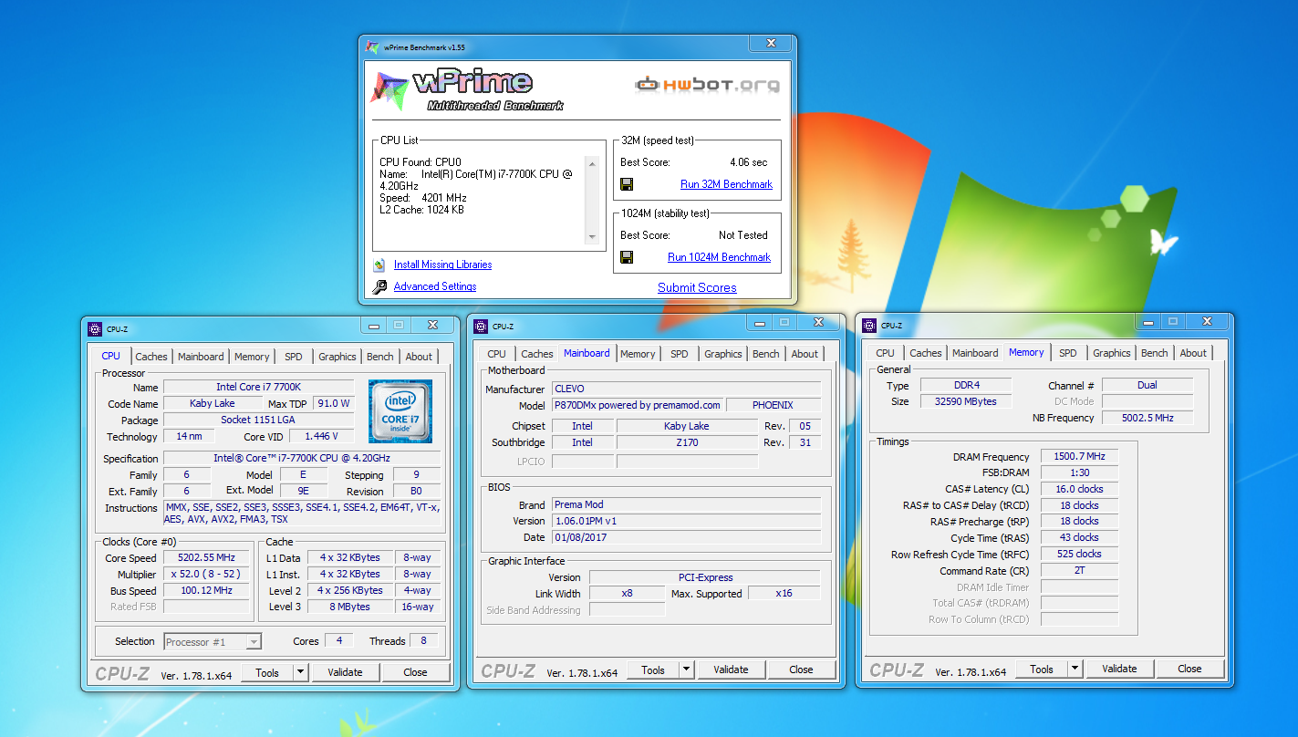Image resolution: width=1298 pixels, height=737 pixels.
Task: Click the BIOS Version field 1.06.01PM v1
Action: (x=686, y=521)
